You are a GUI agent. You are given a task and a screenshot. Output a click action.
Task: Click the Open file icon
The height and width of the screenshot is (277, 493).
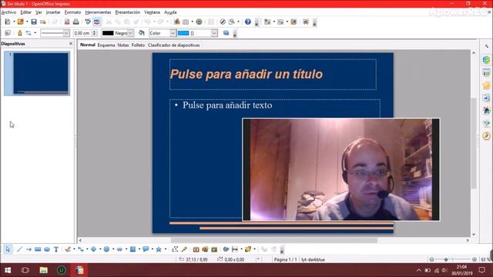point(21,22)
